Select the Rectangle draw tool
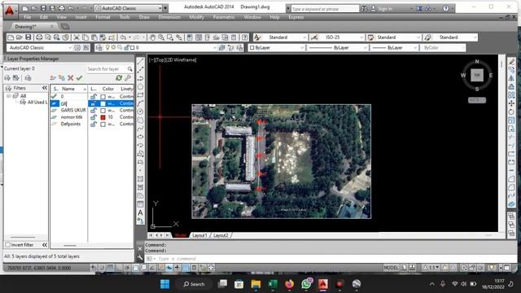This screenshot has height=293, width=521. click(x=140, y=95)
